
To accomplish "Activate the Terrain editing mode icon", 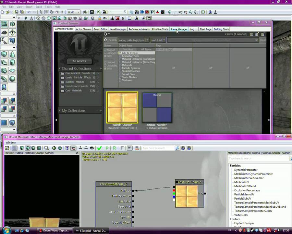I will click(x=4, y=32).
